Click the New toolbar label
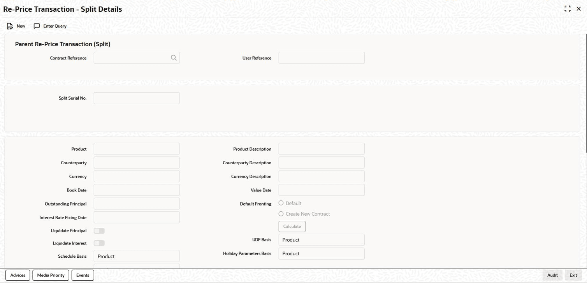587x283 pixels. [21, 26]
